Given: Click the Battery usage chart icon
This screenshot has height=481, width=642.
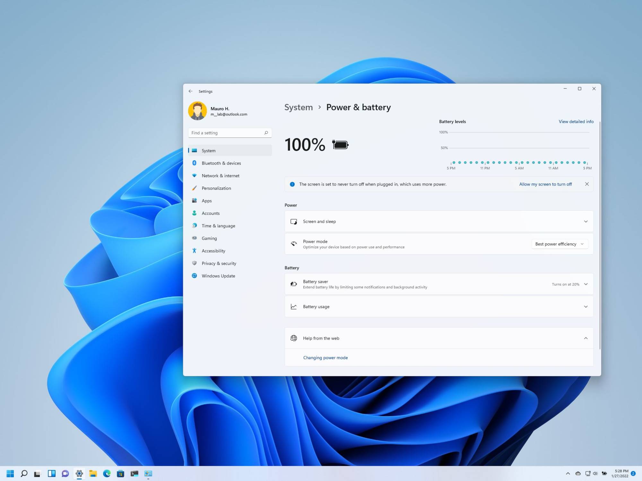Looking at the screenshot, I should coord(294,307).
